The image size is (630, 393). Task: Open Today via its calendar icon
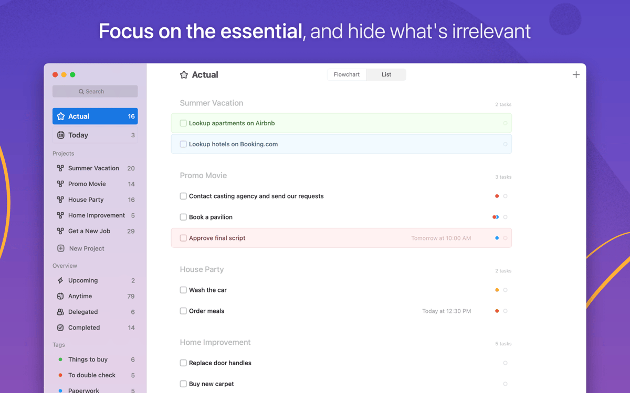61,135
